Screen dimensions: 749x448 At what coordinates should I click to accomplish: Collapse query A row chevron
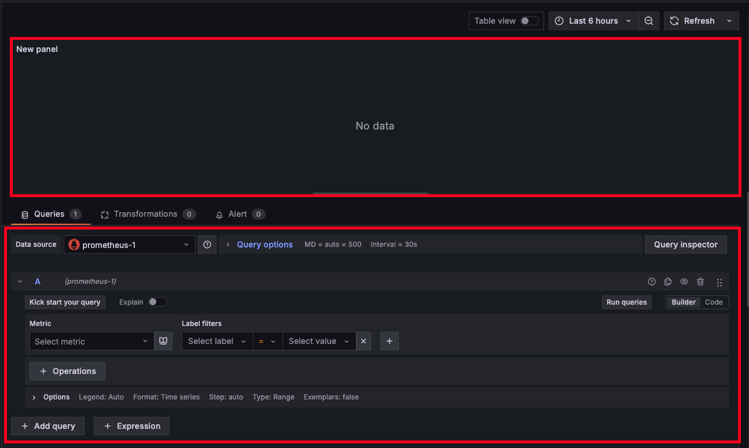20,282
